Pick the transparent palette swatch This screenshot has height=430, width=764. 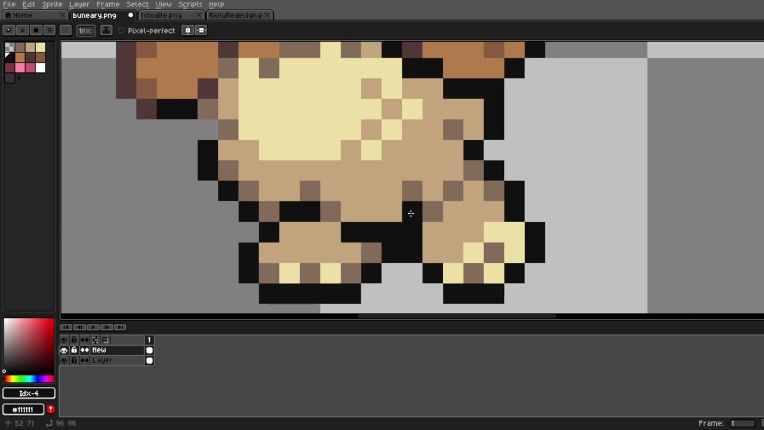[9, 48]
